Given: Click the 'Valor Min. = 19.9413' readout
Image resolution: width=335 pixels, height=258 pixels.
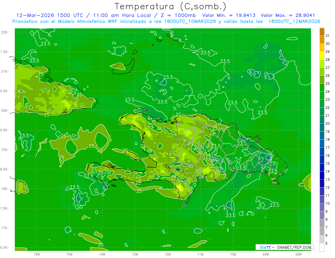Looking at the screenshot, I should 229,15.
